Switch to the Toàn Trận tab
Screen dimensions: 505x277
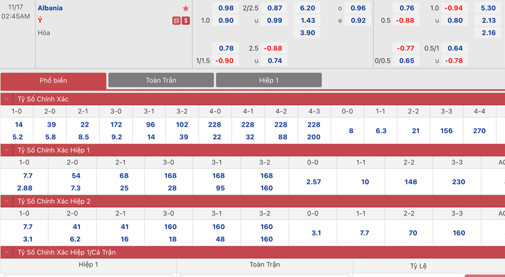tap(161, 80)
